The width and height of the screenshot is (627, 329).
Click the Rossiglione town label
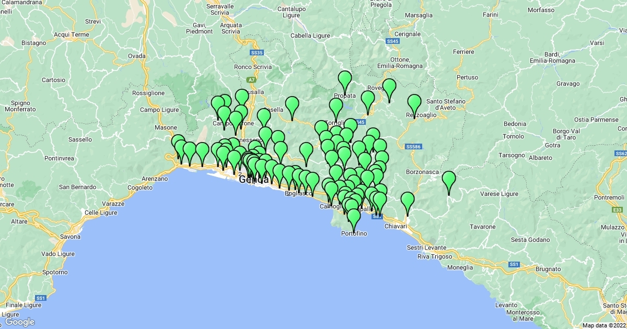(x=148, y=92)
